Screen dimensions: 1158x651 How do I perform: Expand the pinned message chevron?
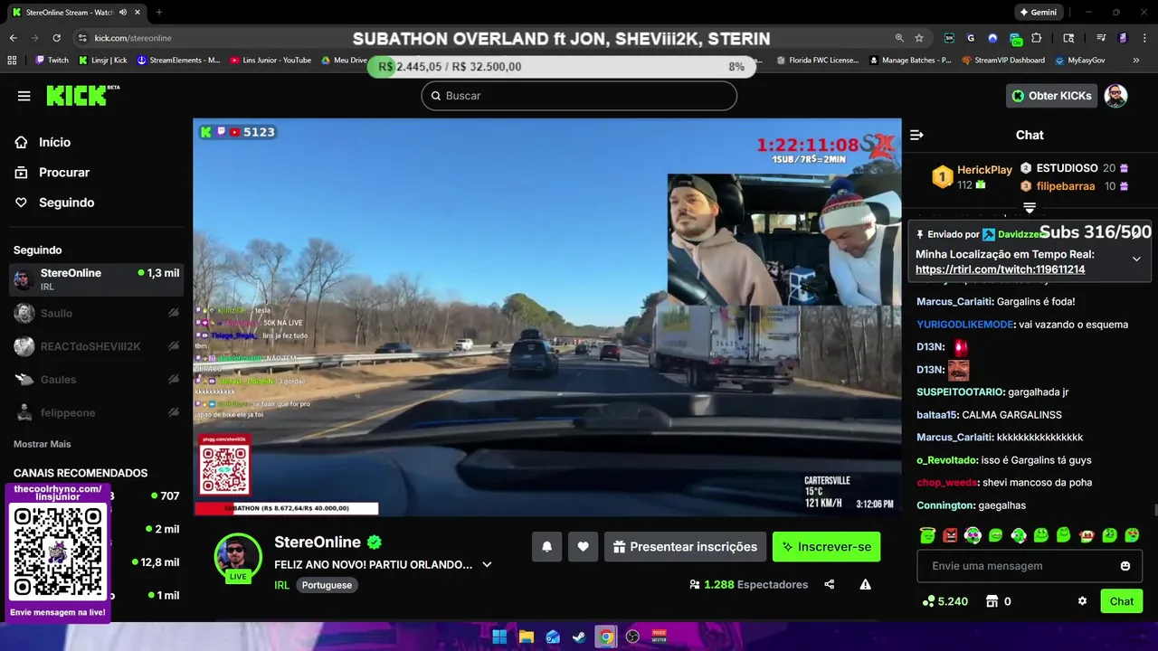click(1136, 259)
